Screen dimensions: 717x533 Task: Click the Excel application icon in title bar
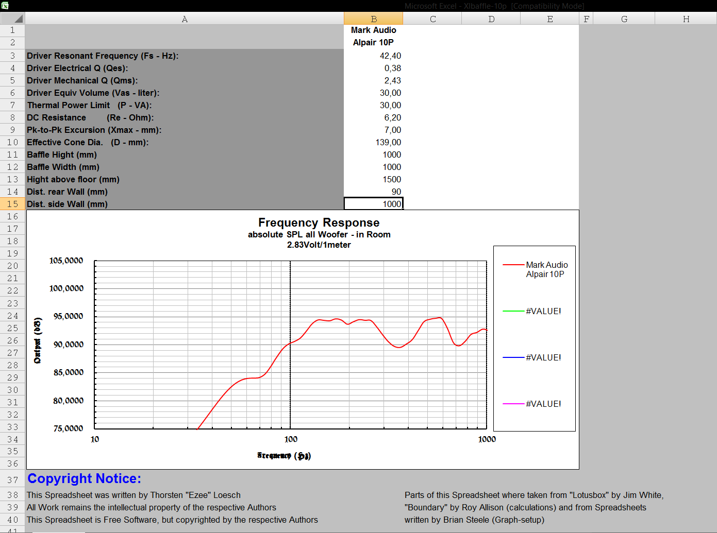[5, 6]
